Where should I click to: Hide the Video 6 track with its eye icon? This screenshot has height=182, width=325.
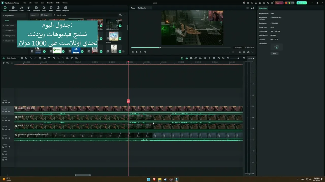point(9,103)
